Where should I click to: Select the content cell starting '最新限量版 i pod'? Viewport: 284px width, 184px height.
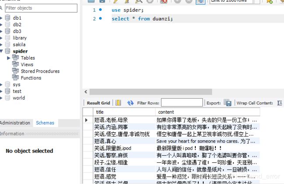tap(208, 148)
